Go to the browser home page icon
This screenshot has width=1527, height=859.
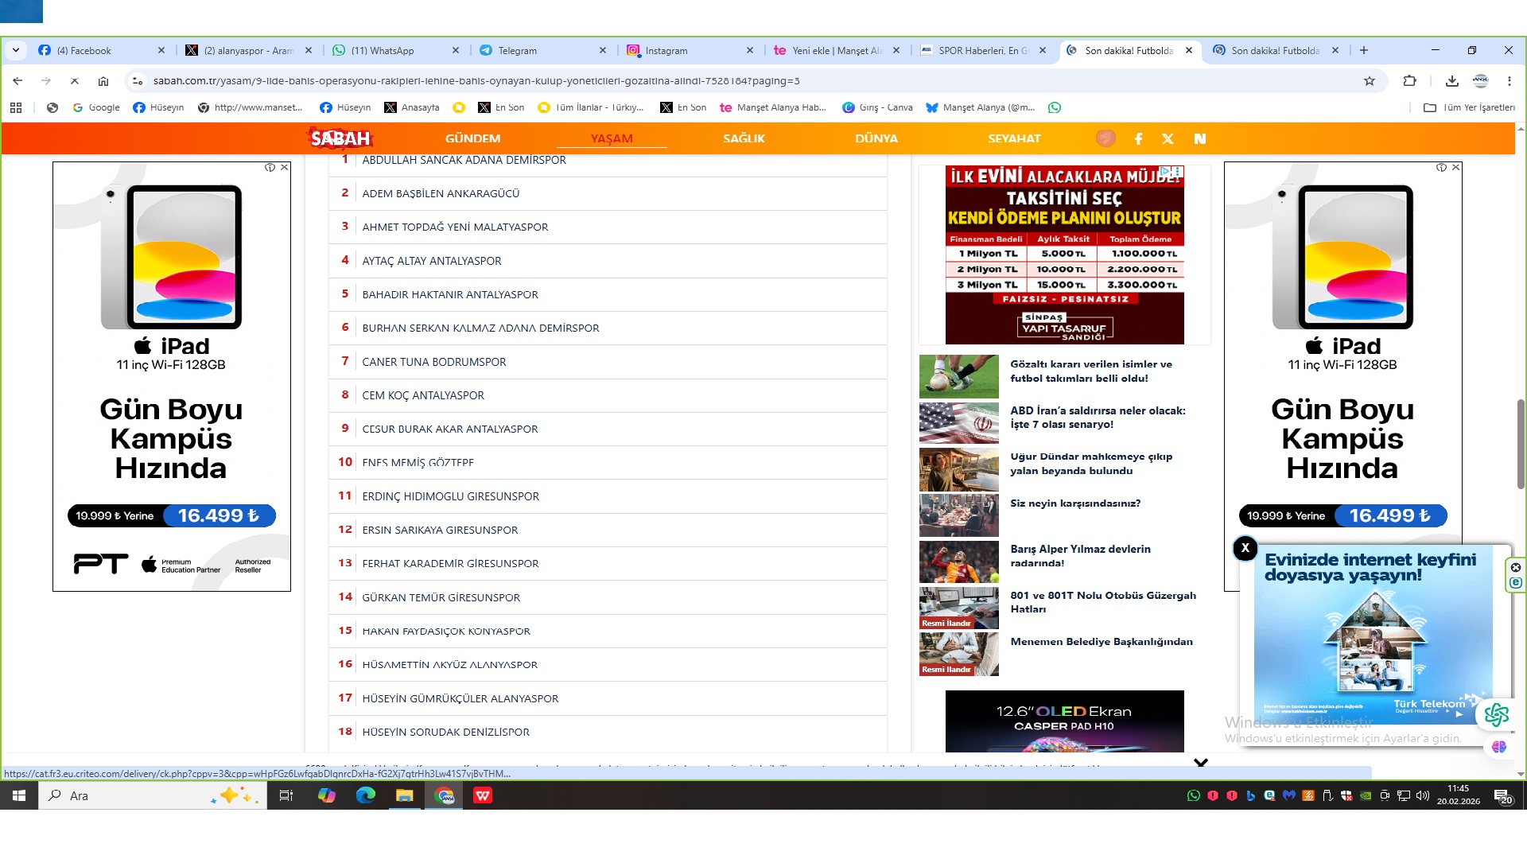point(103,81)
